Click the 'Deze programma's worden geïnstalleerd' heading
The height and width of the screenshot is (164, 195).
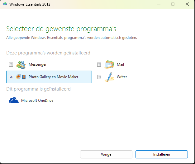coord(48,53)
